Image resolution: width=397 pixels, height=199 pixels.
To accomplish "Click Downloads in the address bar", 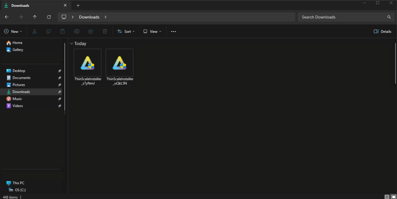I will (x=89, y=17).
